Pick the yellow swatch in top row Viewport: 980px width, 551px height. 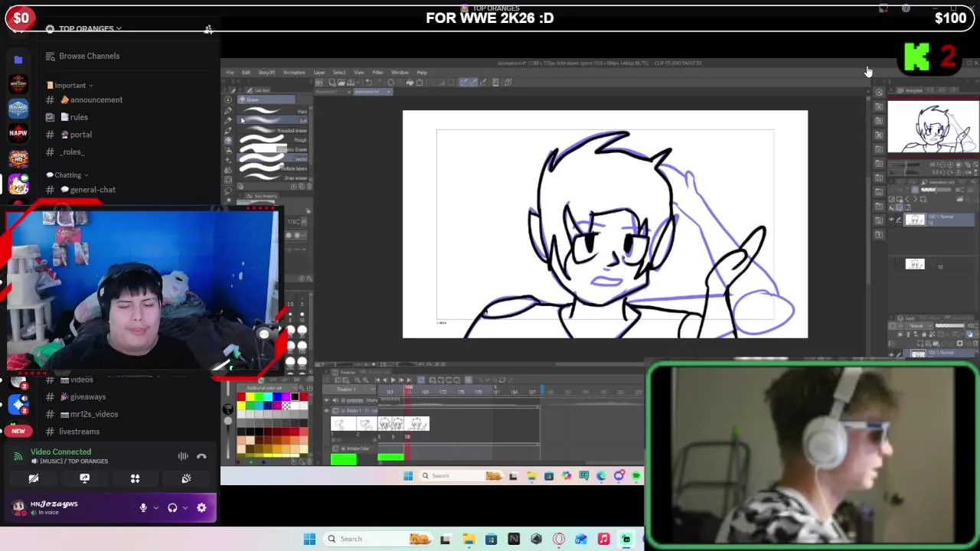(250, 397)
